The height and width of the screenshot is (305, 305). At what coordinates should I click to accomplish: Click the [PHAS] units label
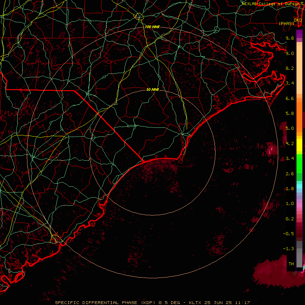click(286, 24)
